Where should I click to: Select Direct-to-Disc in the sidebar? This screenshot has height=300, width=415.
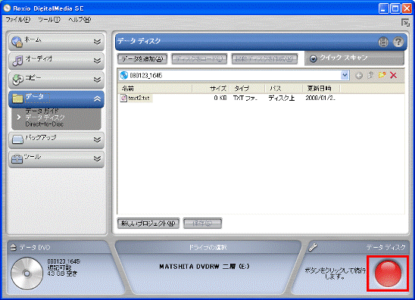coord(44,124)
